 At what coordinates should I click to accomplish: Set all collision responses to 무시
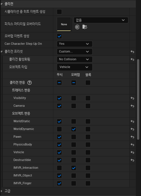59,83
